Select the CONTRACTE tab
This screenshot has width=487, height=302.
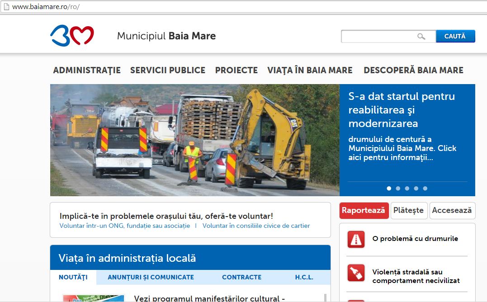241,277
